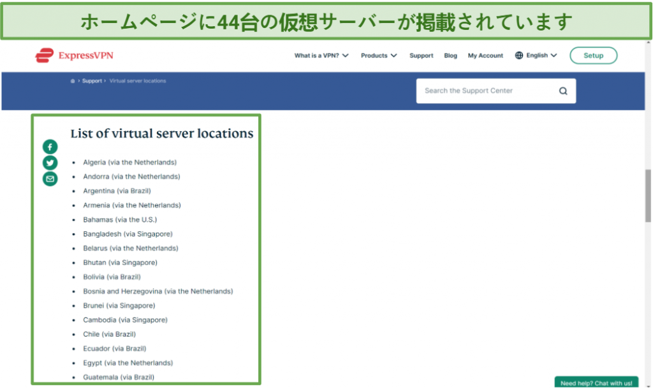
Task: Expand the Products menu
Action: click(x=379, y=55)
